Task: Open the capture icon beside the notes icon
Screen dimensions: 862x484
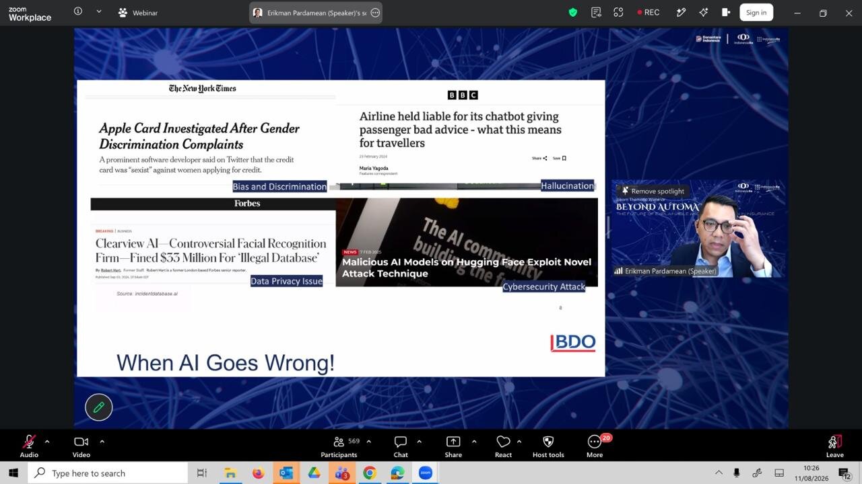Action: coord(618,12)
